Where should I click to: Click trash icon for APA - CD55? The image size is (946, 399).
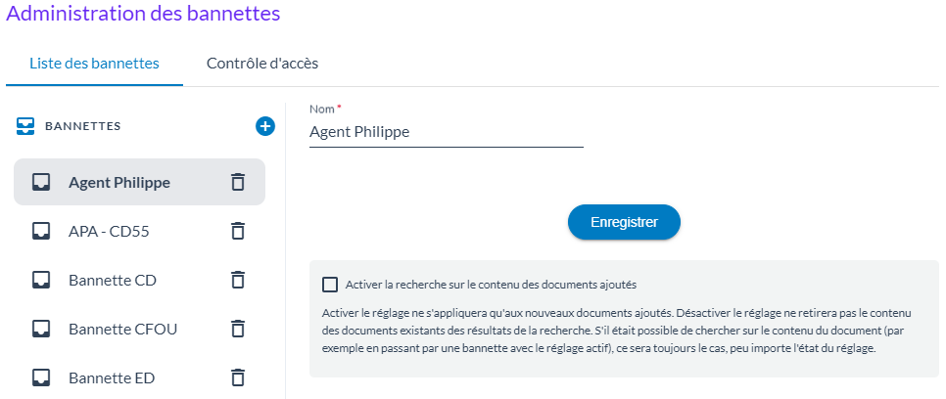click(237, 231)
